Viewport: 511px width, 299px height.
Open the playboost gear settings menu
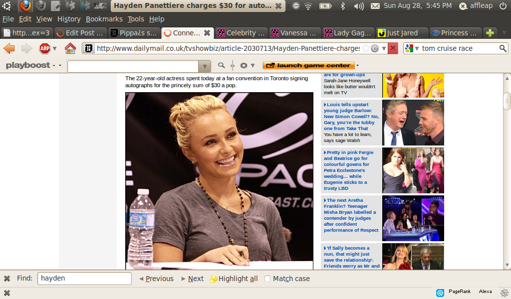click(247, 65)
